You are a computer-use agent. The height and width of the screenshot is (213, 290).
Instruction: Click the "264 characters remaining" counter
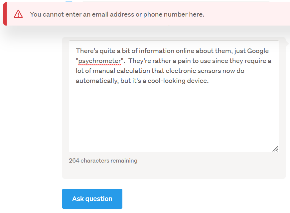[103, 161]
